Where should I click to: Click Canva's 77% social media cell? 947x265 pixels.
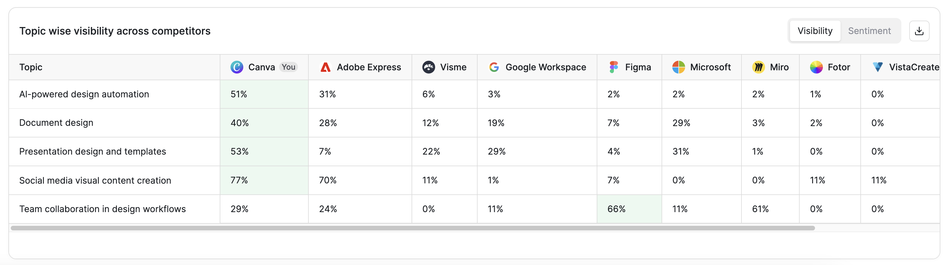click(x=264, y=180)
